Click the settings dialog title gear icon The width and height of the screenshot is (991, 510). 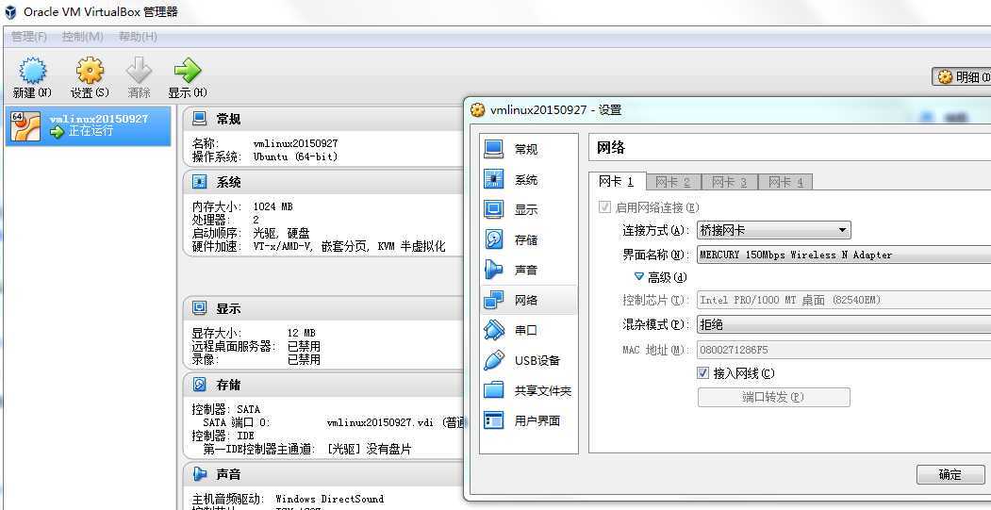[478, 110]
